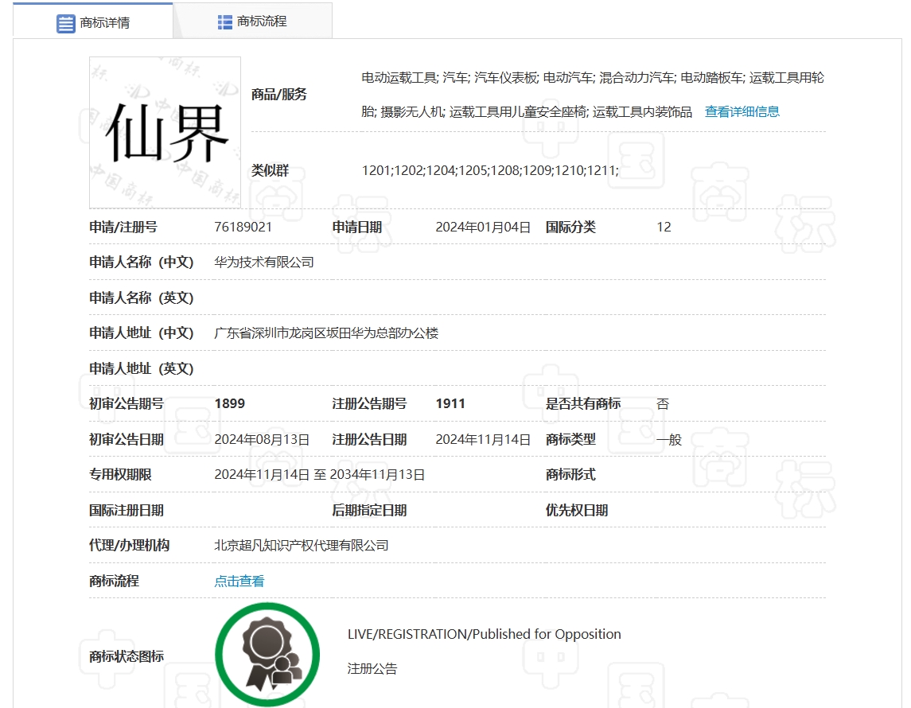This screenshot has width=911, height=708.
Task: Switch to the 商标流程 tab
Action: [x=251, y=21]
